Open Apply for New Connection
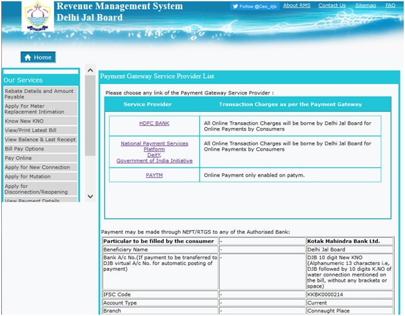The height and width of the screenshot is (316, 405). coord(41,167)
